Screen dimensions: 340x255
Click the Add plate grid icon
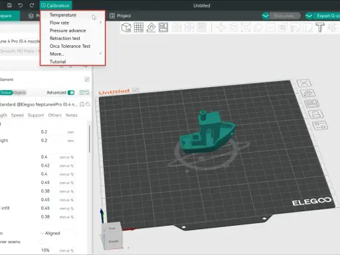139,27
